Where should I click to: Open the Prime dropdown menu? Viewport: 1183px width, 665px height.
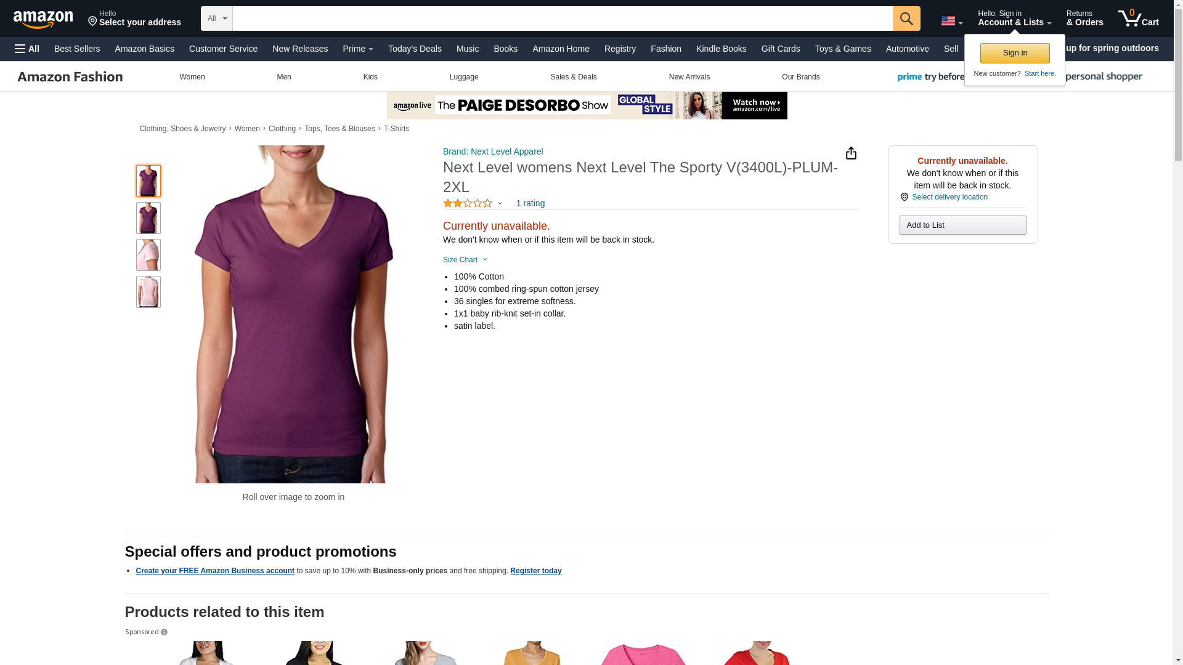click(358, 49)
